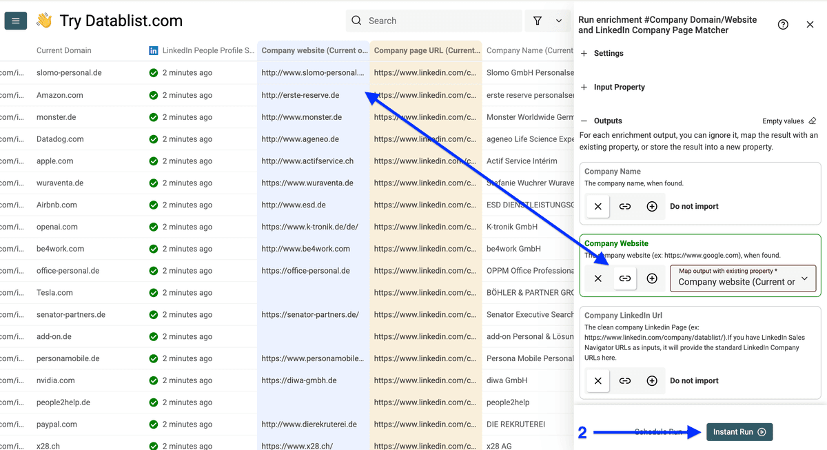Viewport: 827px width, 450px height.
Task: Select the Current Domain column header
Action: pyautogui.click(x=64, y=50)
